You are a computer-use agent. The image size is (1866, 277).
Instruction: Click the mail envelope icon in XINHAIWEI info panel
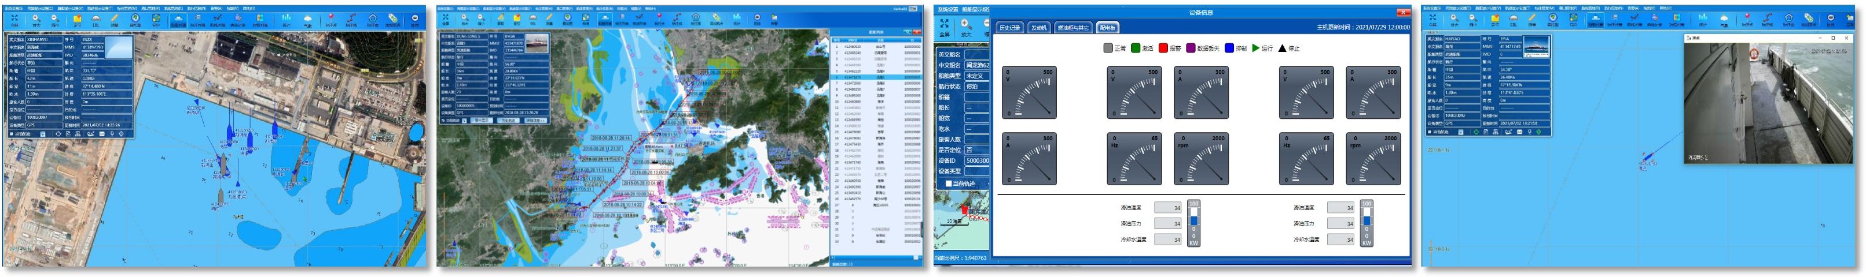(x=101, y=133)
